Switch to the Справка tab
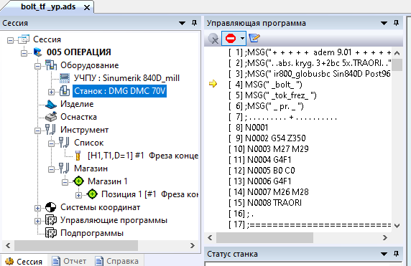The image size is (411, 266). click(117, 261)
